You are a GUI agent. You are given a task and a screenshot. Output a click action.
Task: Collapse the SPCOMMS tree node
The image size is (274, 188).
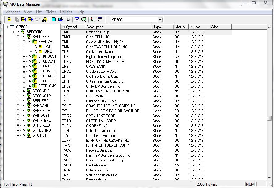click(18, 37)
